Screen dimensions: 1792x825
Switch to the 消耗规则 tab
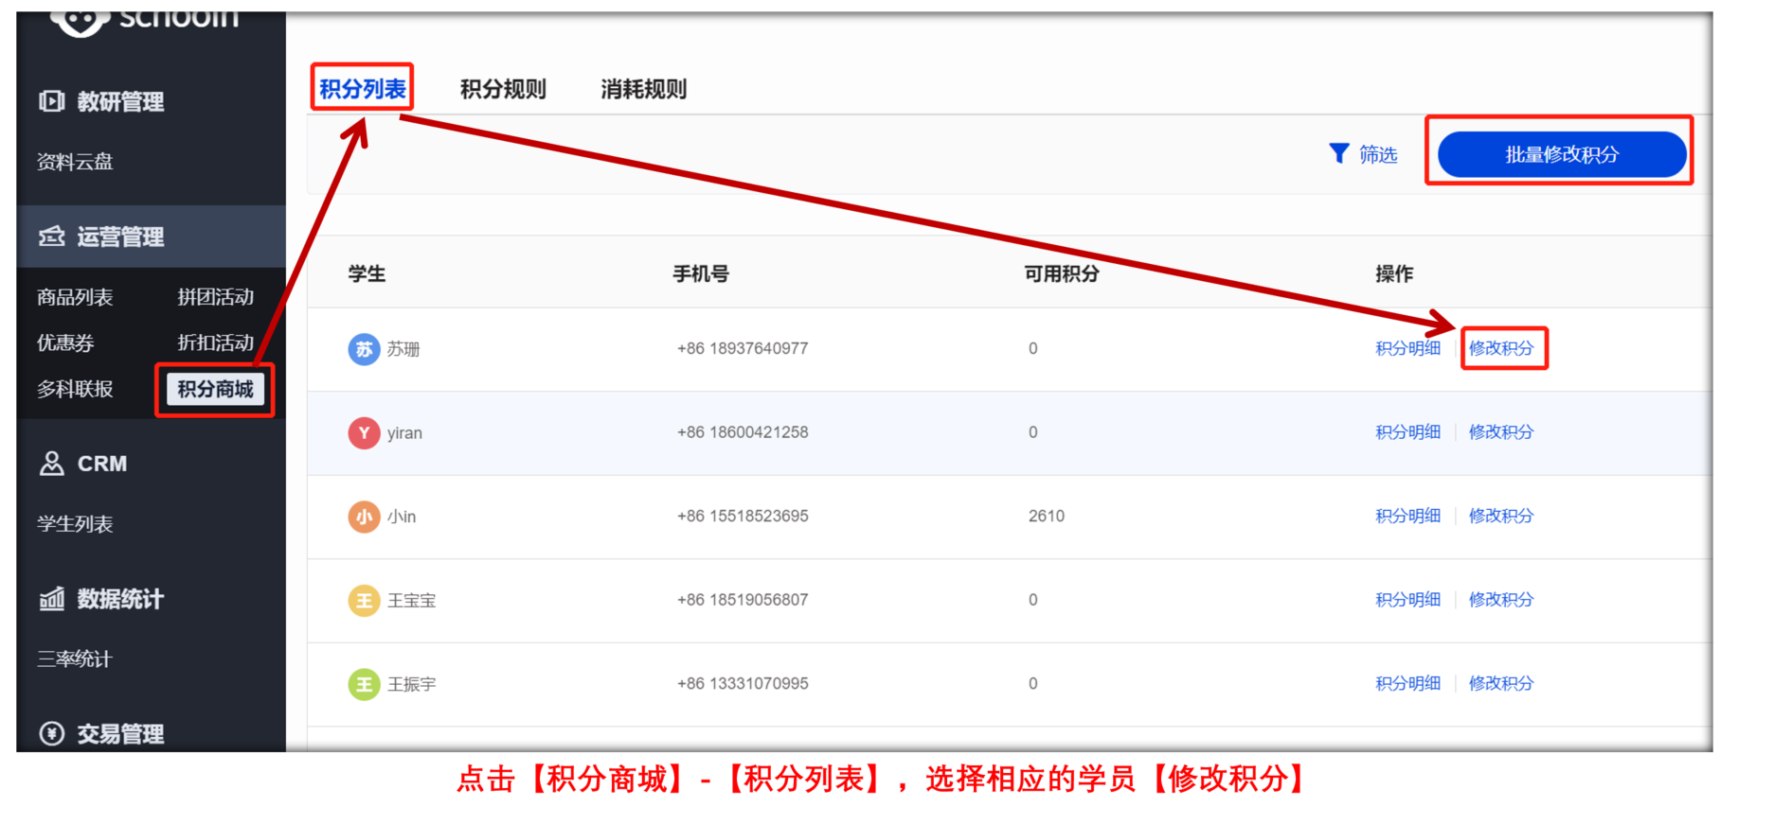pos(643,89)
